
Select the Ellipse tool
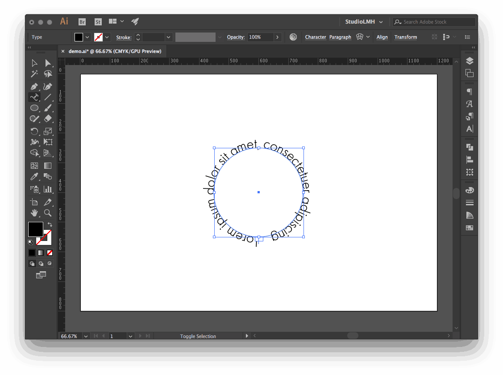34,108
